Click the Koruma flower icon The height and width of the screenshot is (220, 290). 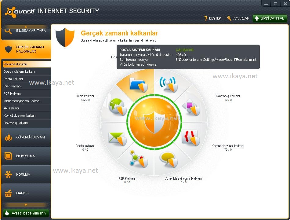[8, 174]
